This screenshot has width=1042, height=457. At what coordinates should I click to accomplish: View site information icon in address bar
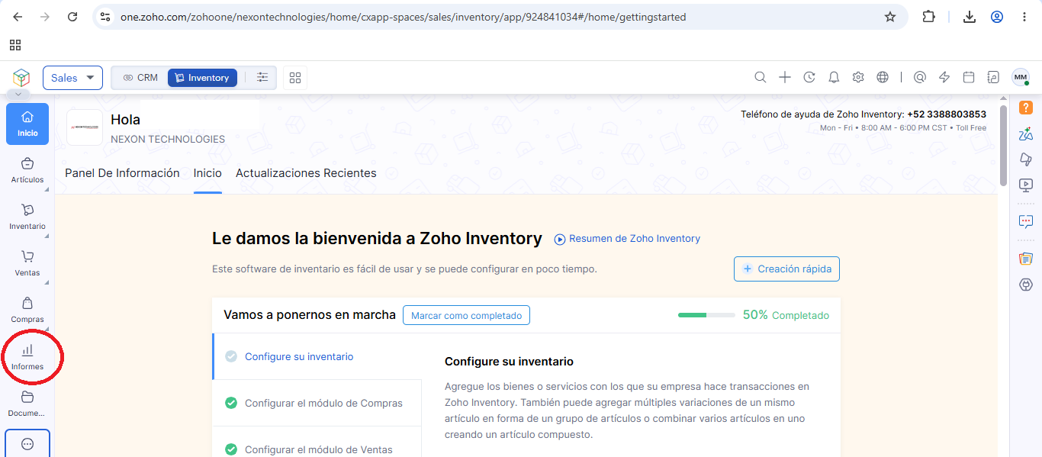click(106, 17)
